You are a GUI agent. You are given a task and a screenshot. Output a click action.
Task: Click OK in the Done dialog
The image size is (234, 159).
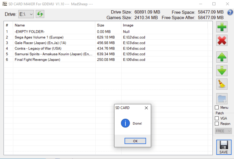(x=135, y=141)
